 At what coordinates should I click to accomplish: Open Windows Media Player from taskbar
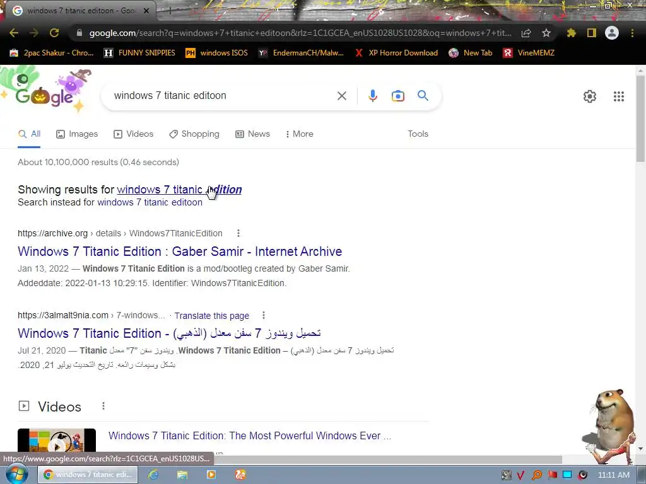(211, 475)
